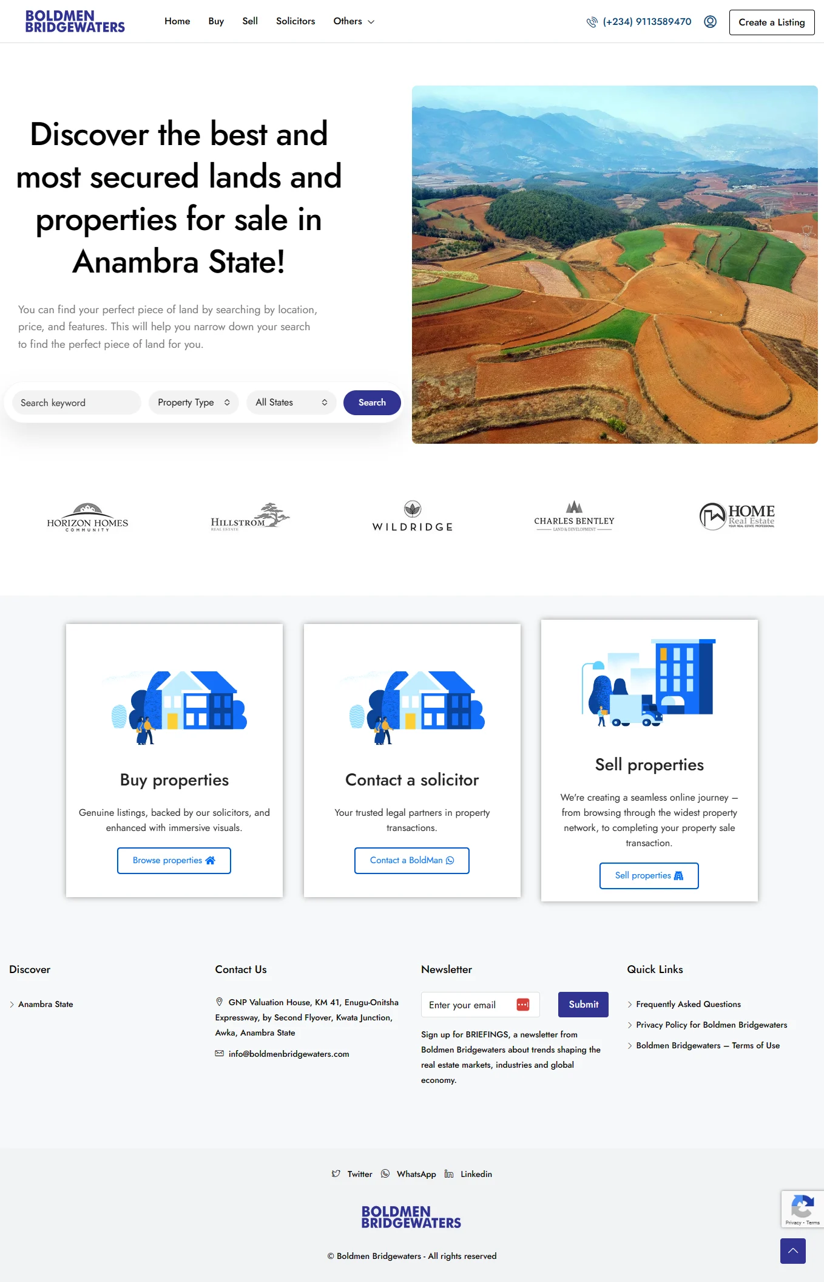Click the reCAPTCHA badge

click(x=802, y=1209)
